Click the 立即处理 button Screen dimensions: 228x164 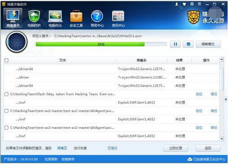pos(175,148)
